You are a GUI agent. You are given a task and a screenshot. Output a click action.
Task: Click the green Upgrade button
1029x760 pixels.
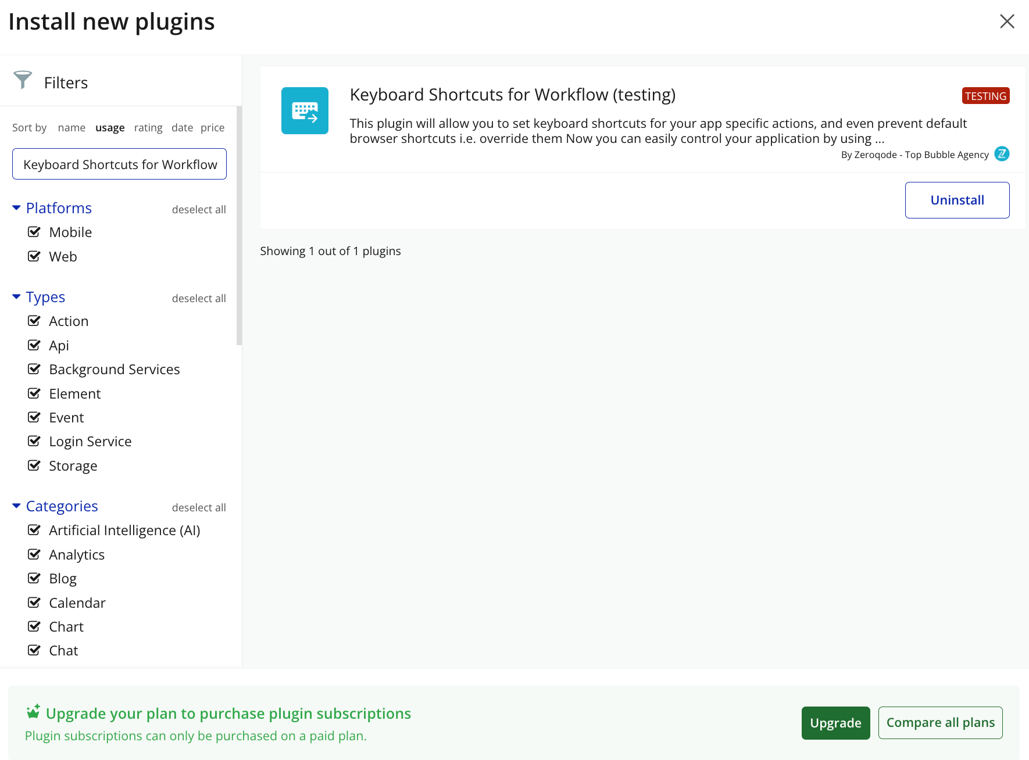click(835, 723)
